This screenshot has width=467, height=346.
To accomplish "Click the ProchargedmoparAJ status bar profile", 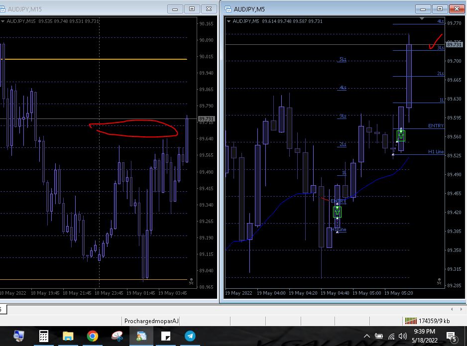I will (x=151, y=321).
